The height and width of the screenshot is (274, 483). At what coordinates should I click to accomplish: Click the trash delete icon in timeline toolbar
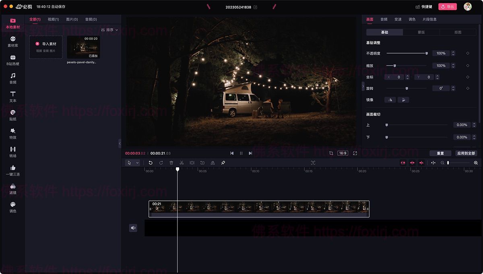(x=171, y=163)
